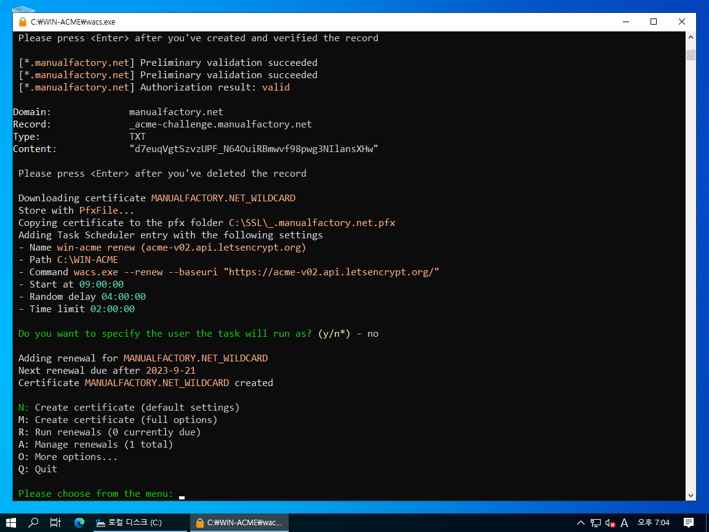The height and width of the screenshot is (532, 709).
Task: Click the scrollbar up arrow in console
Action: point(691,38)
